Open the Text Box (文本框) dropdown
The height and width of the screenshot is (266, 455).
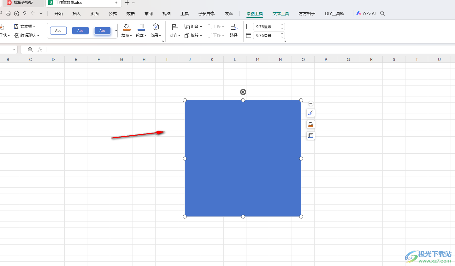click(x=25, y=27)
